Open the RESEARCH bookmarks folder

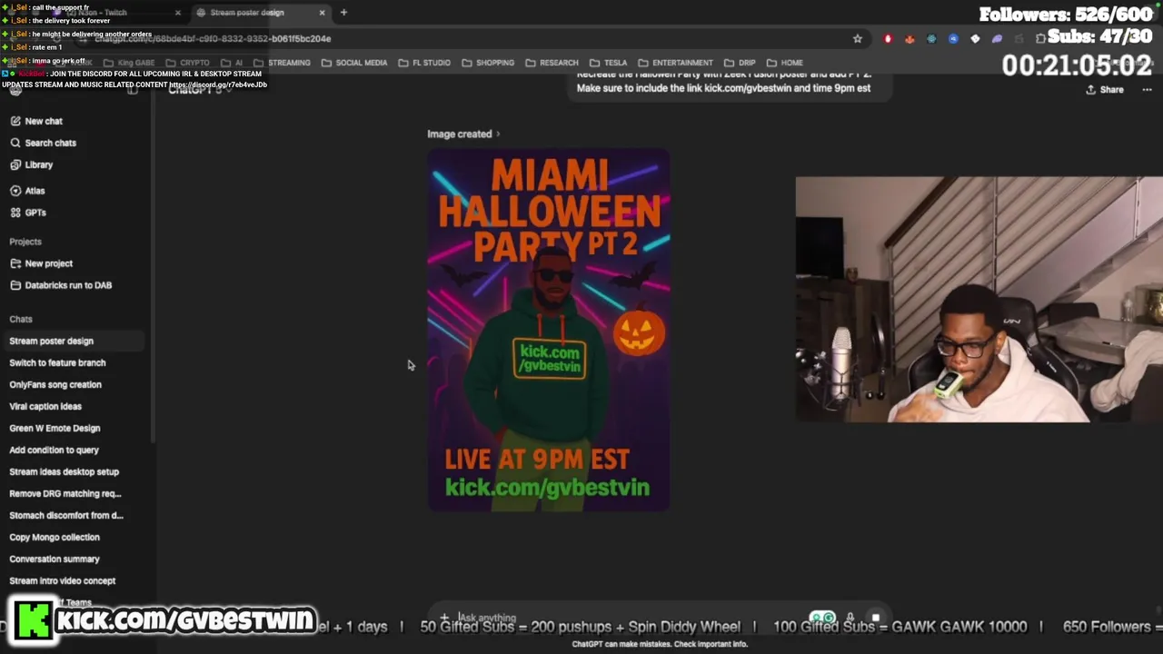click(552, 63)
